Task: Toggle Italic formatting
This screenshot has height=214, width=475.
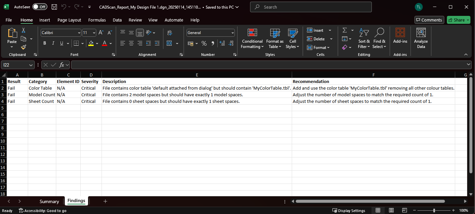Action: [x=53, y=43]
